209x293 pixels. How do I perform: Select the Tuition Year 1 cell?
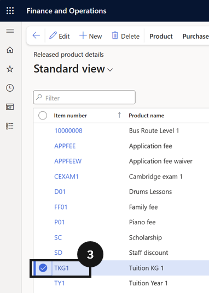[x=148, y=283]
